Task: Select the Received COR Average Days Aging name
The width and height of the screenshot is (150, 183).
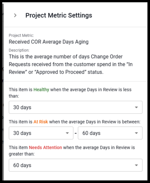Action: [x=49, y=42]
